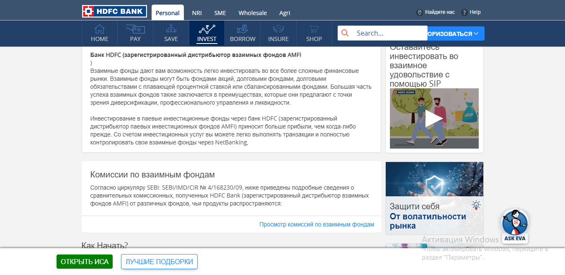Open the Защити себя volatility banner
Screen dimensions: 565x275
[434, 198]
